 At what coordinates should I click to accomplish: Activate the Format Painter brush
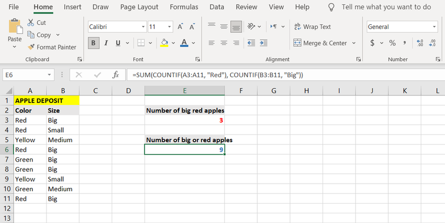[31, 47]
